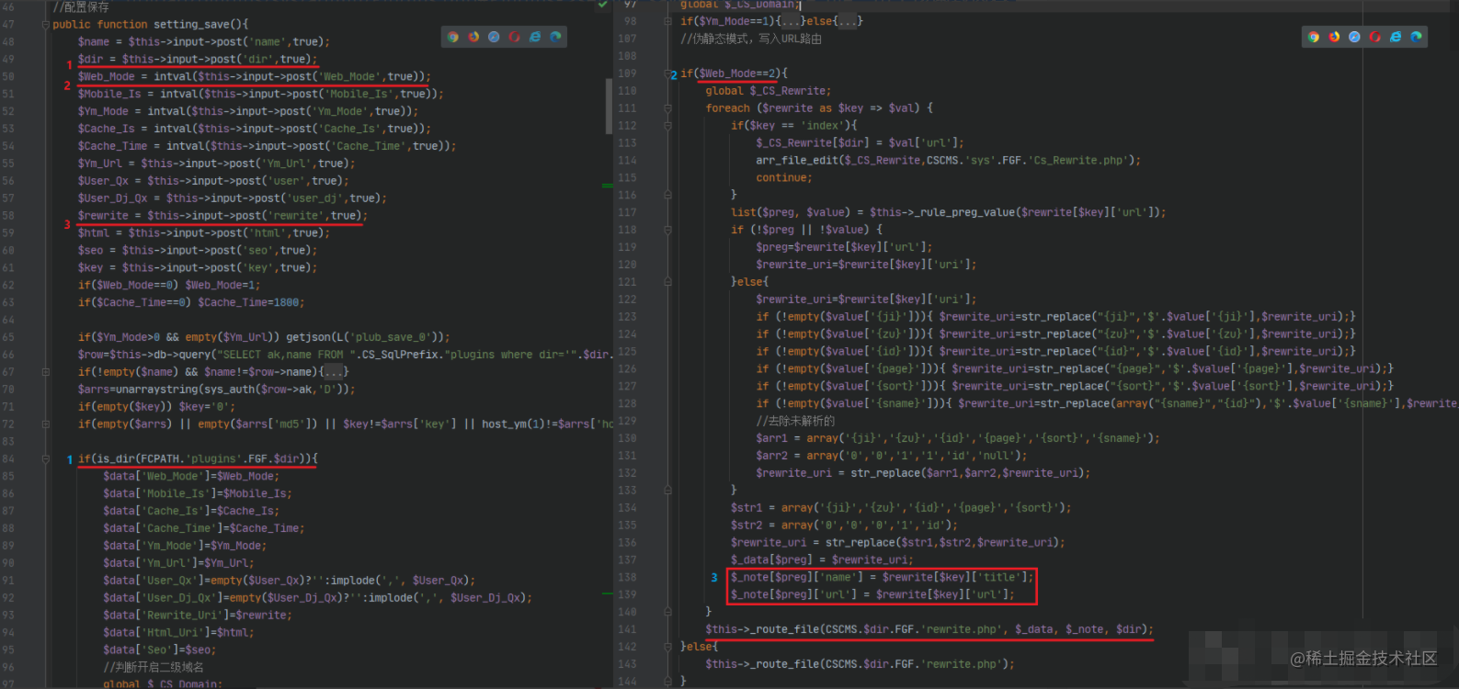Image resolution: width=1459 pixels, height=689 pixels.
Task: Collapse the !$preg if-block at line 118
Action: point(667,230)
